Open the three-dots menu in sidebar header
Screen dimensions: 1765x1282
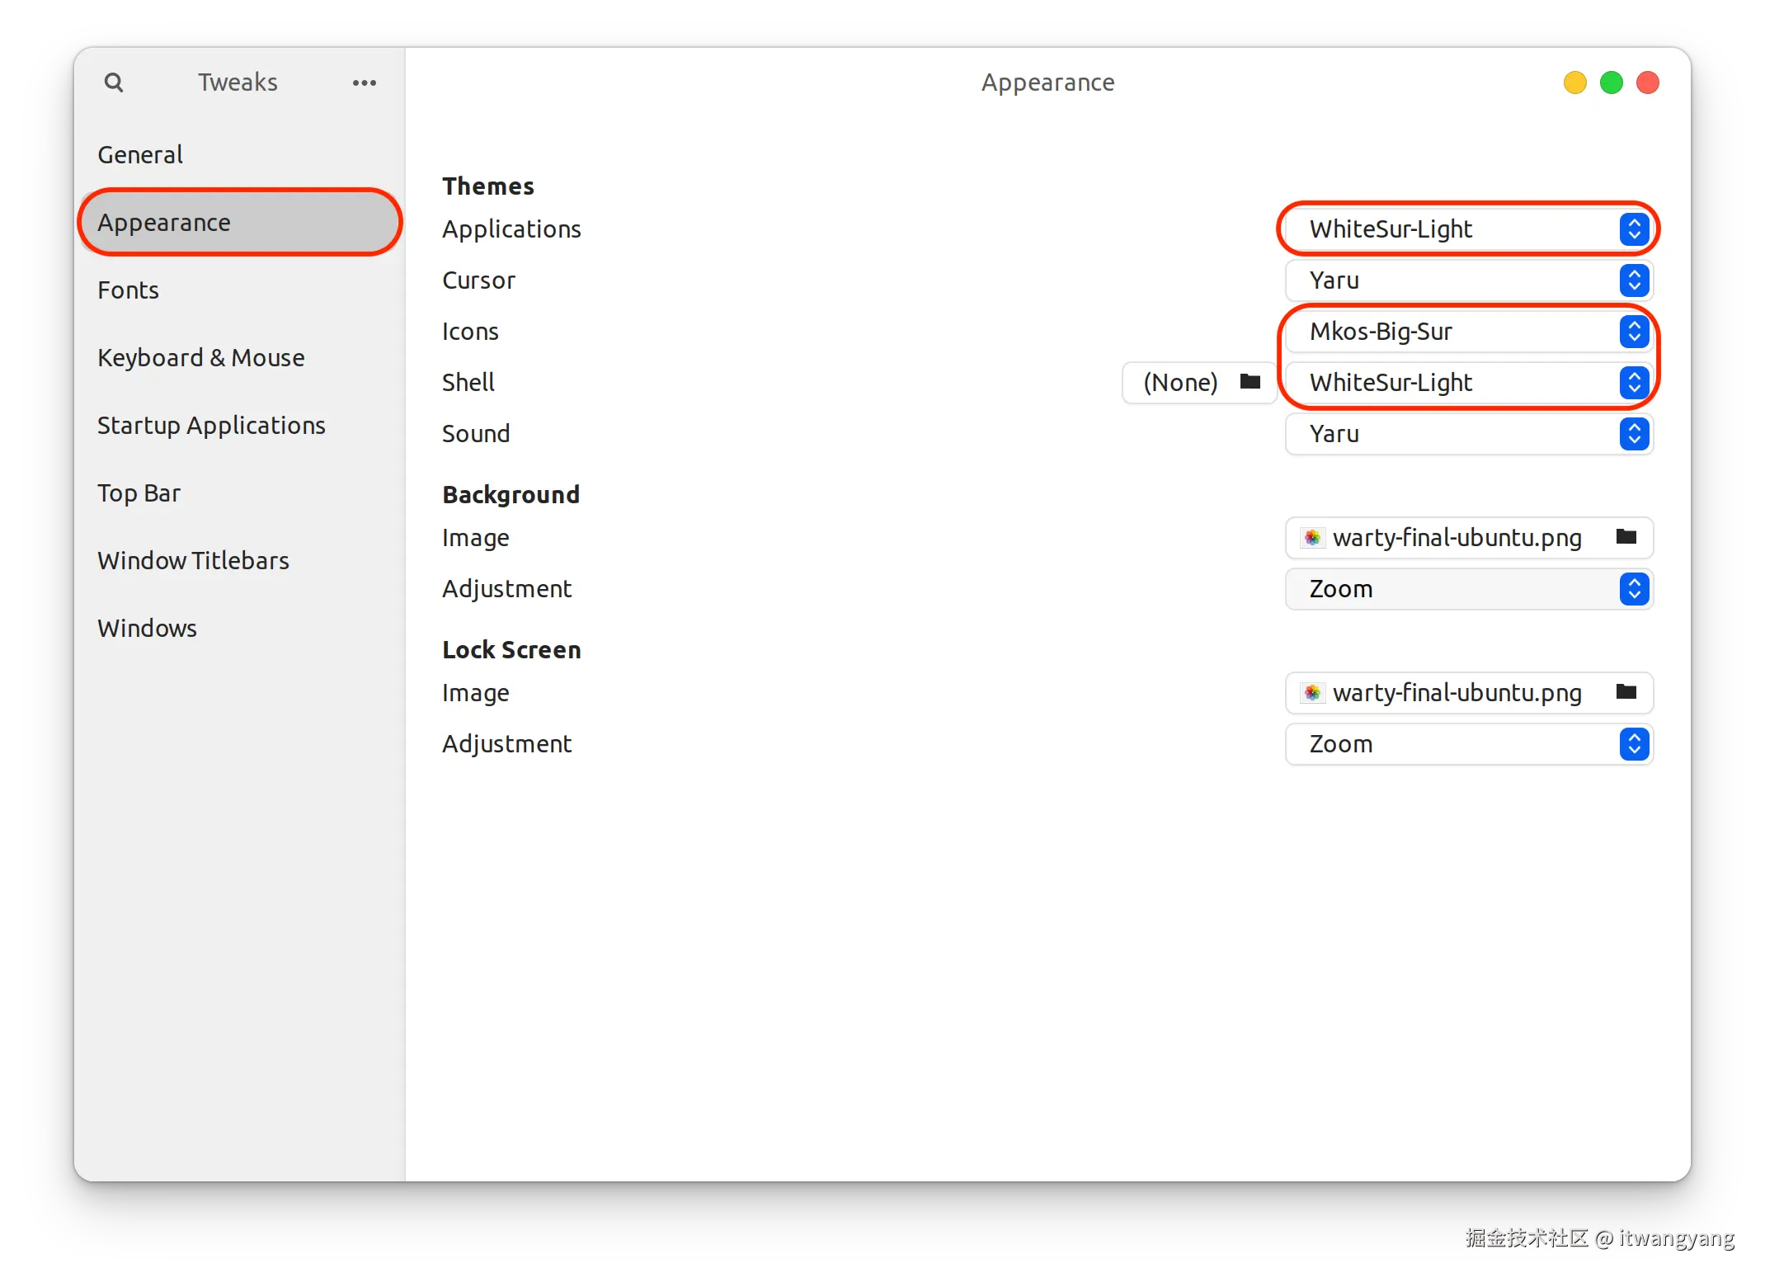(x=364, y=82)
